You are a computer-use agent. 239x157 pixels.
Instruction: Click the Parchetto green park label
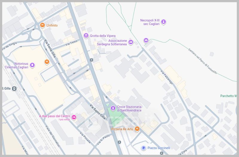pyautogui.click(x=228, y=96)
